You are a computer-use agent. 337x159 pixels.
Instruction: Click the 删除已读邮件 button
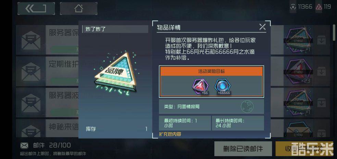coord(243,148)
